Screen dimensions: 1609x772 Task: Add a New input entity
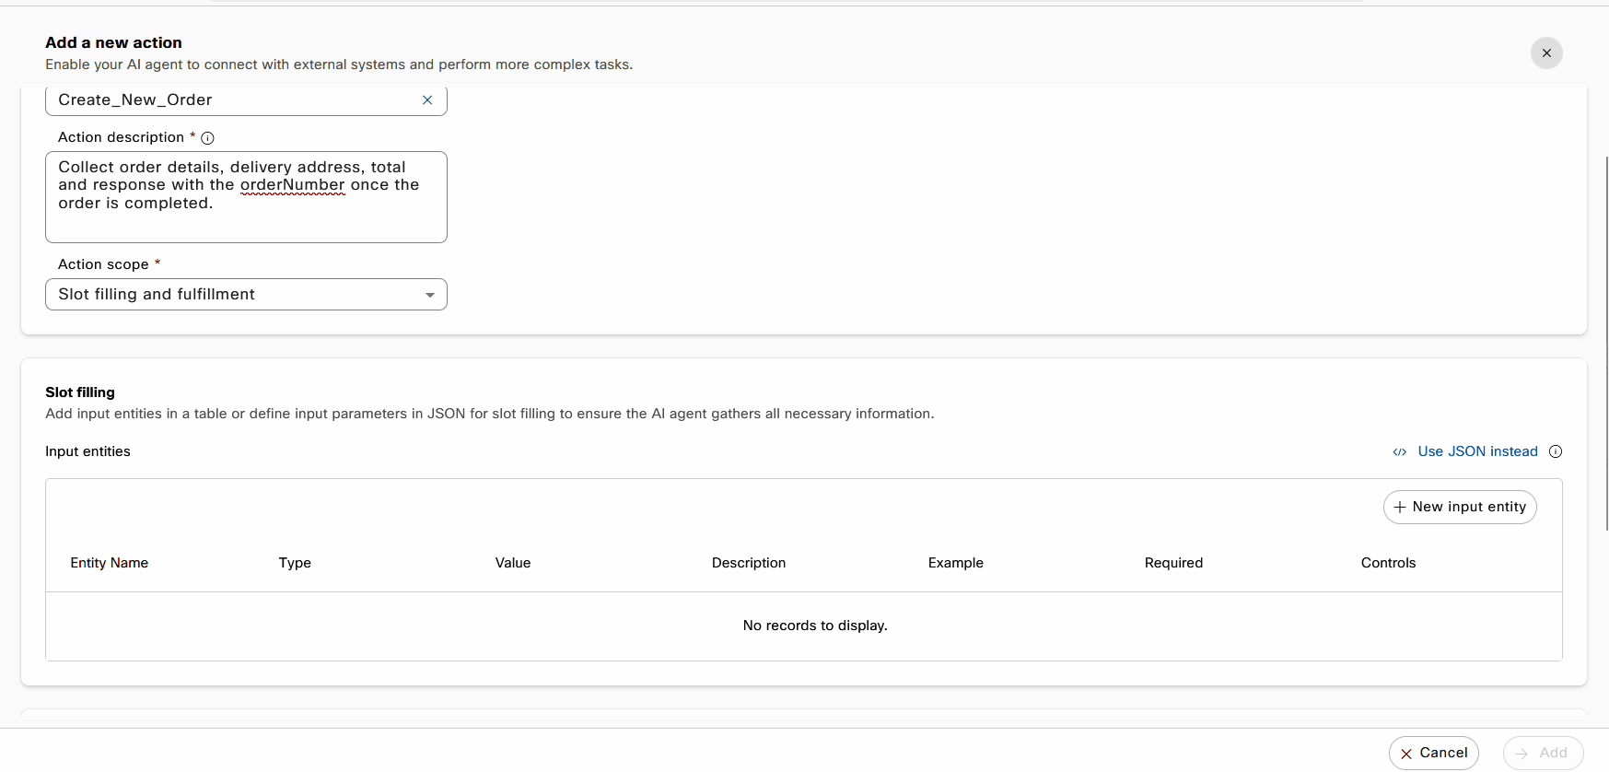[x=1460, y=507]
